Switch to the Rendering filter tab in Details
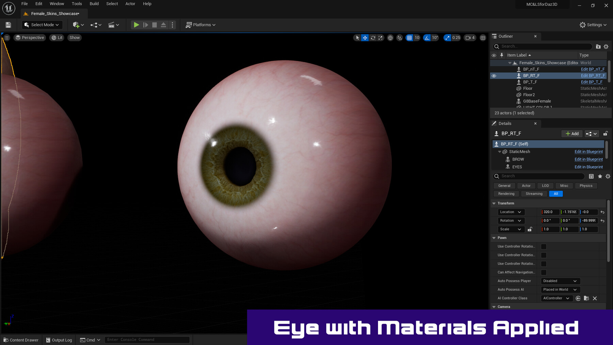 tap(506, 193)
